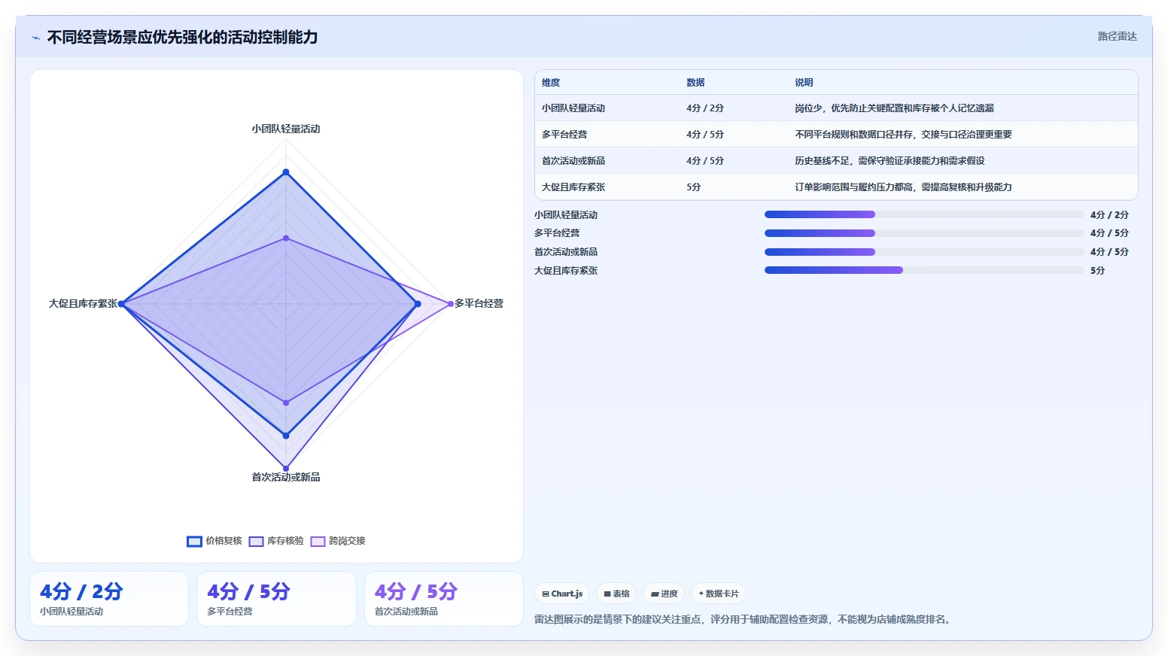This screenshot has width=1168, height=656.
Task: Click table description starting 订单影响范围
Action: pyautogui.click(x=903, y=187)
